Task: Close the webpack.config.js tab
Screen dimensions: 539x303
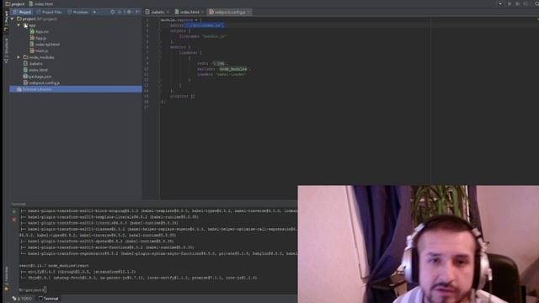Action: point(249,12)
